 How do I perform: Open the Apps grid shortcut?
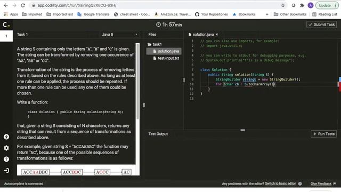(x=11, y=14)
